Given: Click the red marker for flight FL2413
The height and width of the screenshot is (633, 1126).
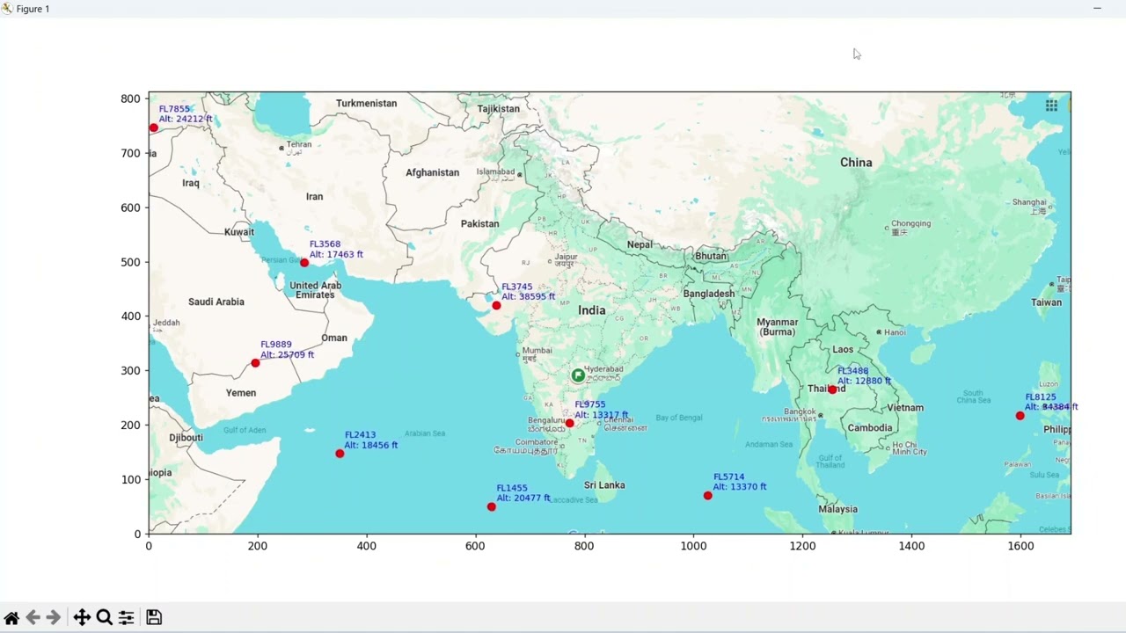Looking at the screenshot, I should click(x=340, y=454).
